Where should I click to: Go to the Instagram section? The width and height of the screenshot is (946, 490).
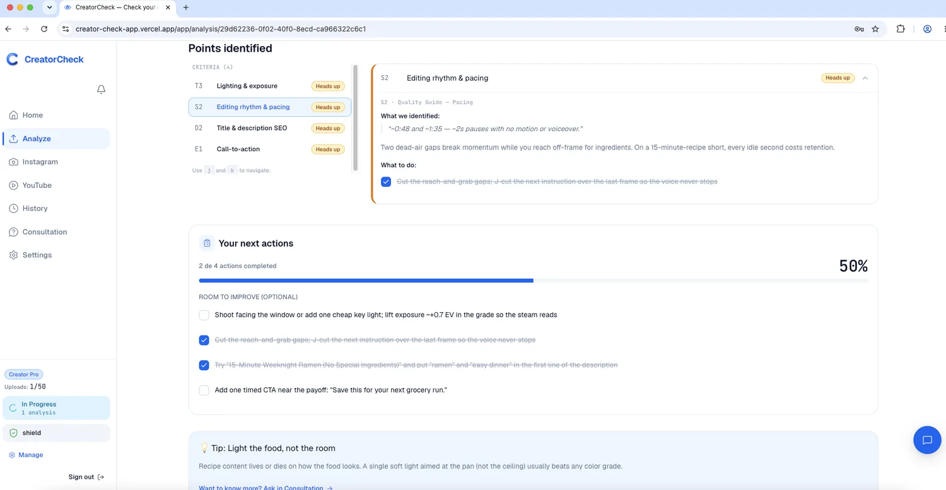click(x=56, y=162)
